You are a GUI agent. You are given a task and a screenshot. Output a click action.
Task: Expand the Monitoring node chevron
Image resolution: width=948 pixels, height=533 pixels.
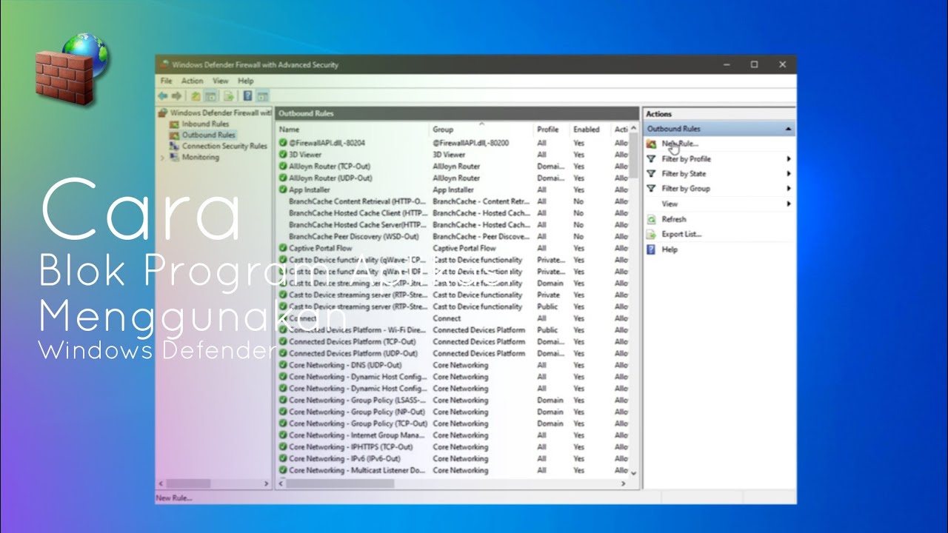click(162, 157)
